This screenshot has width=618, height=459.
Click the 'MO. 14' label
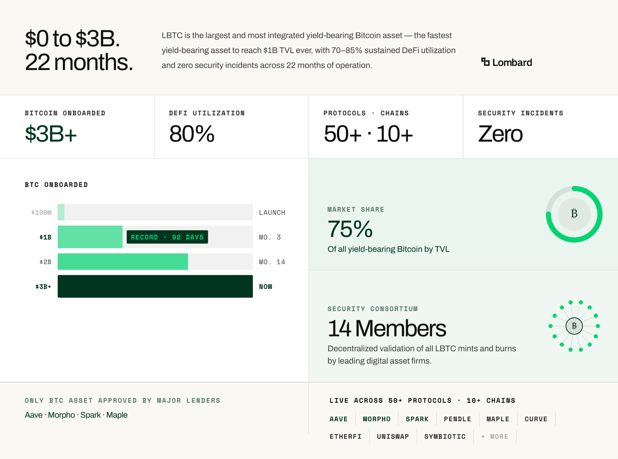click(x=272, y=262)
